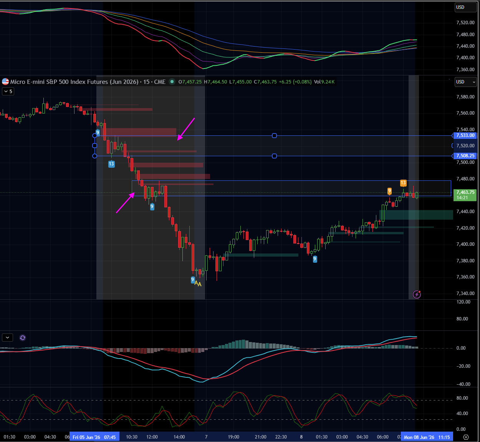Click the green current price label 7,463.75

pyautogui.click(x=465, y=195)
